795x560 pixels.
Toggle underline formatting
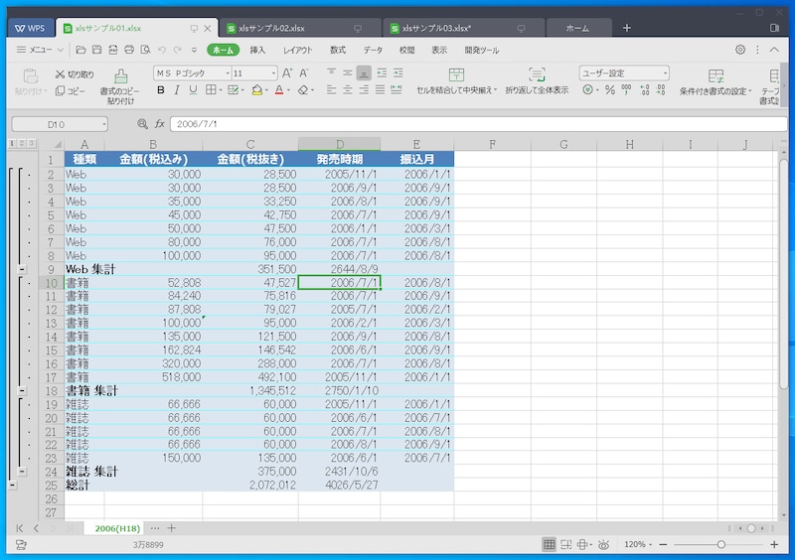click(192, 90)
